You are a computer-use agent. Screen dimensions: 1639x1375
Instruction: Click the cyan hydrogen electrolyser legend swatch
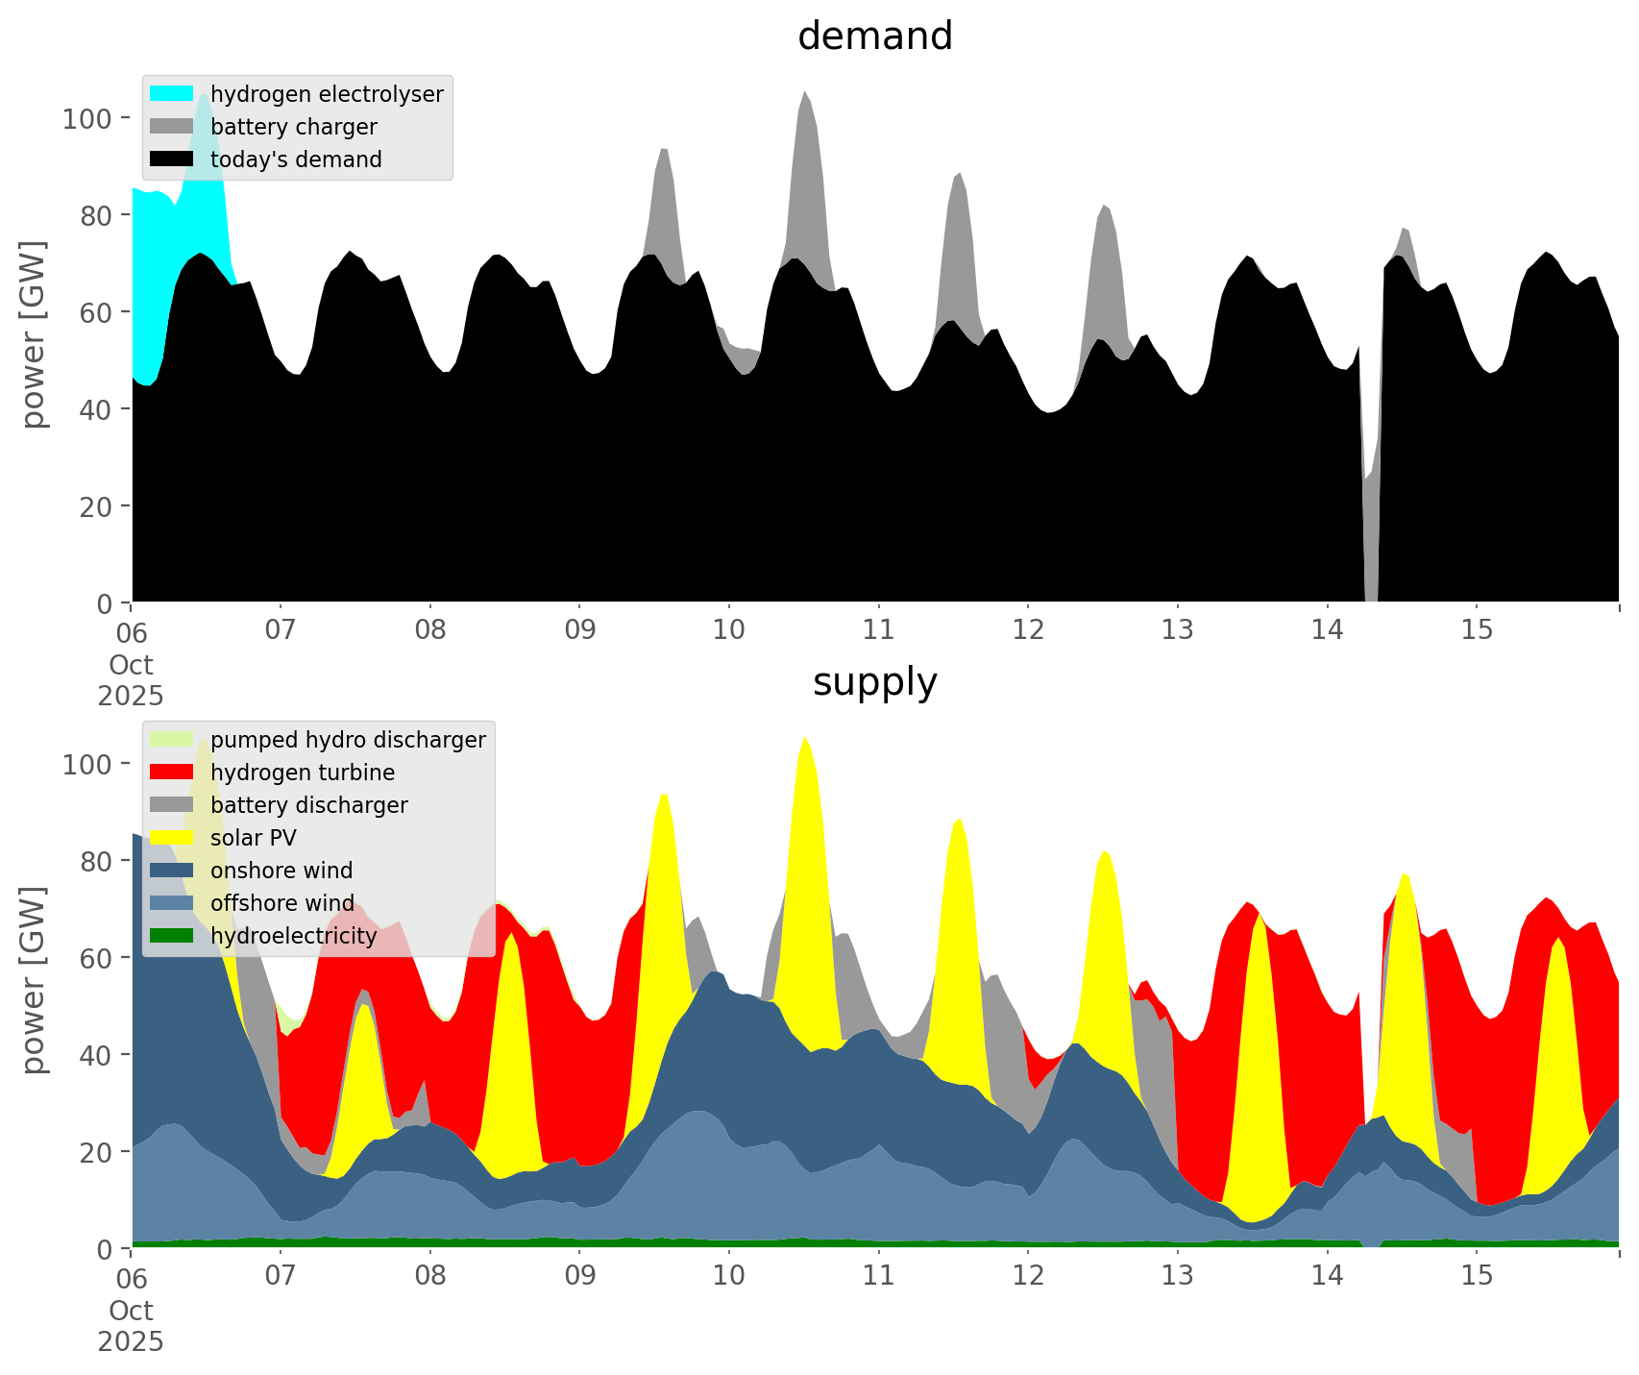pos(172,94)
